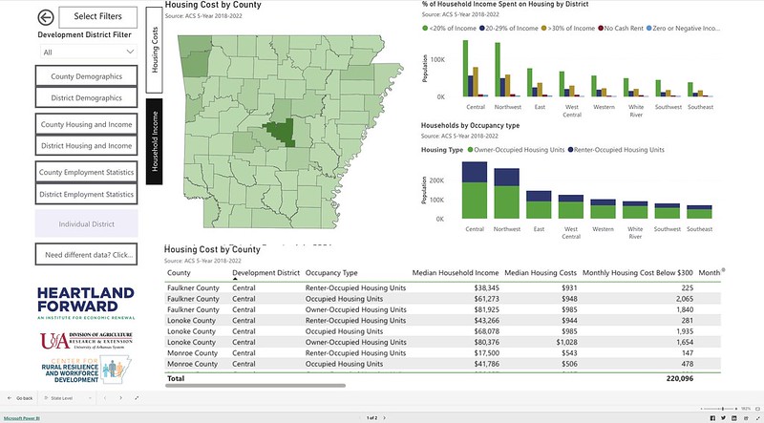Share report on Twitter
The width and height of the screenshot is (764, 423).
coord(723,418)
